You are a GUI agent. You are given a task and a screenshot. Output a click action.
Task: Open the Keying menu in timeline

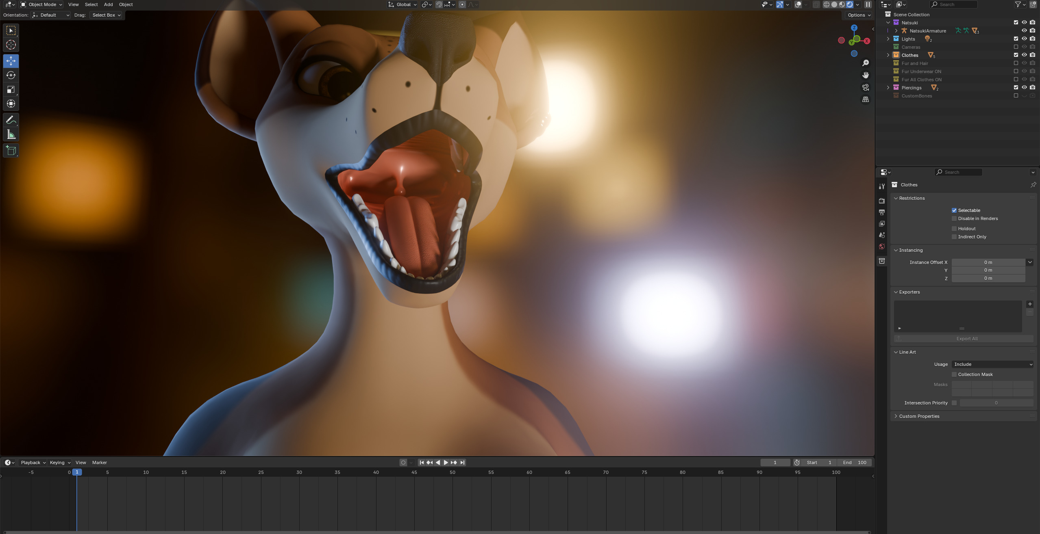(60, 463)
